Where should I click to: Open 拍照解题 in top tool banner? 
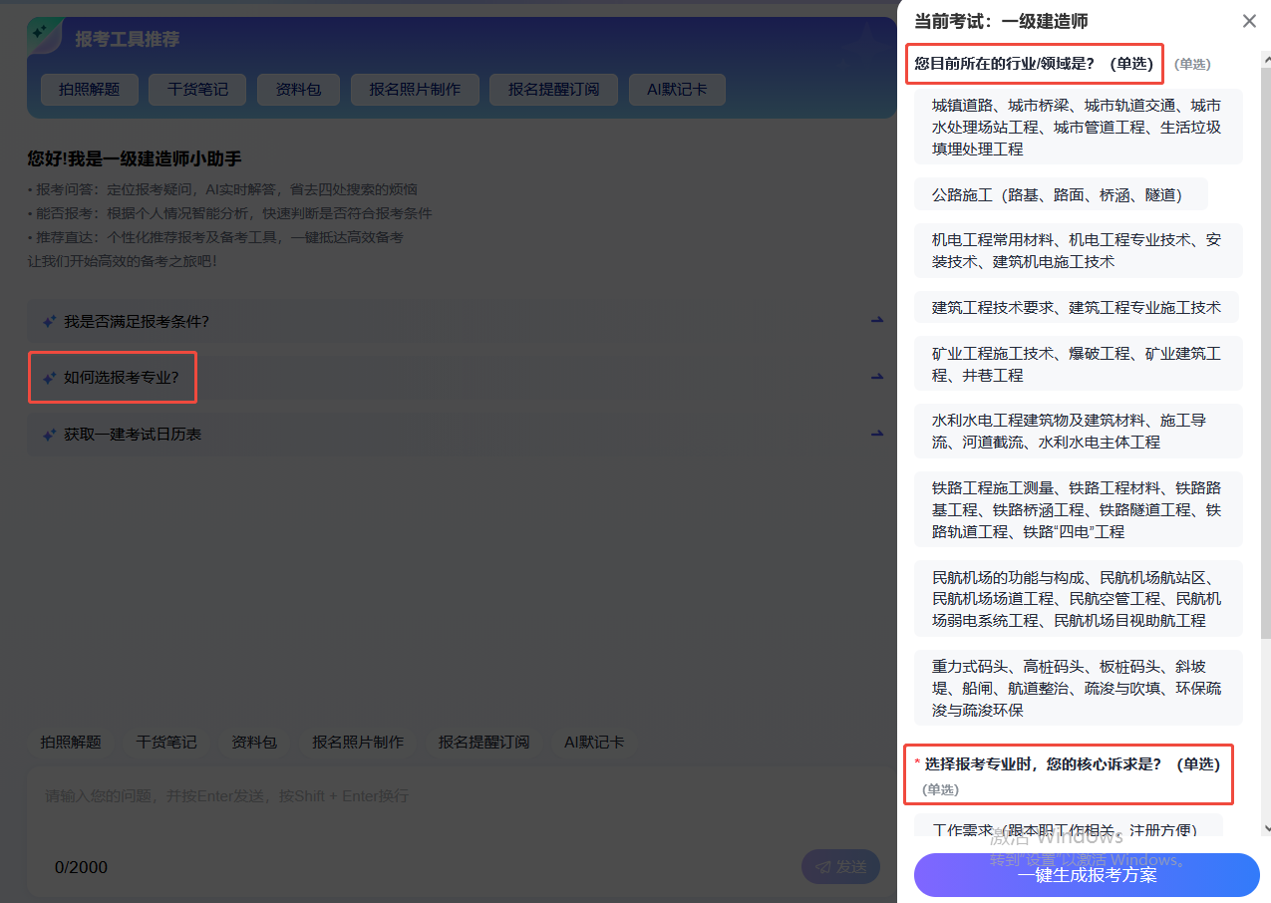click(89, 90)
